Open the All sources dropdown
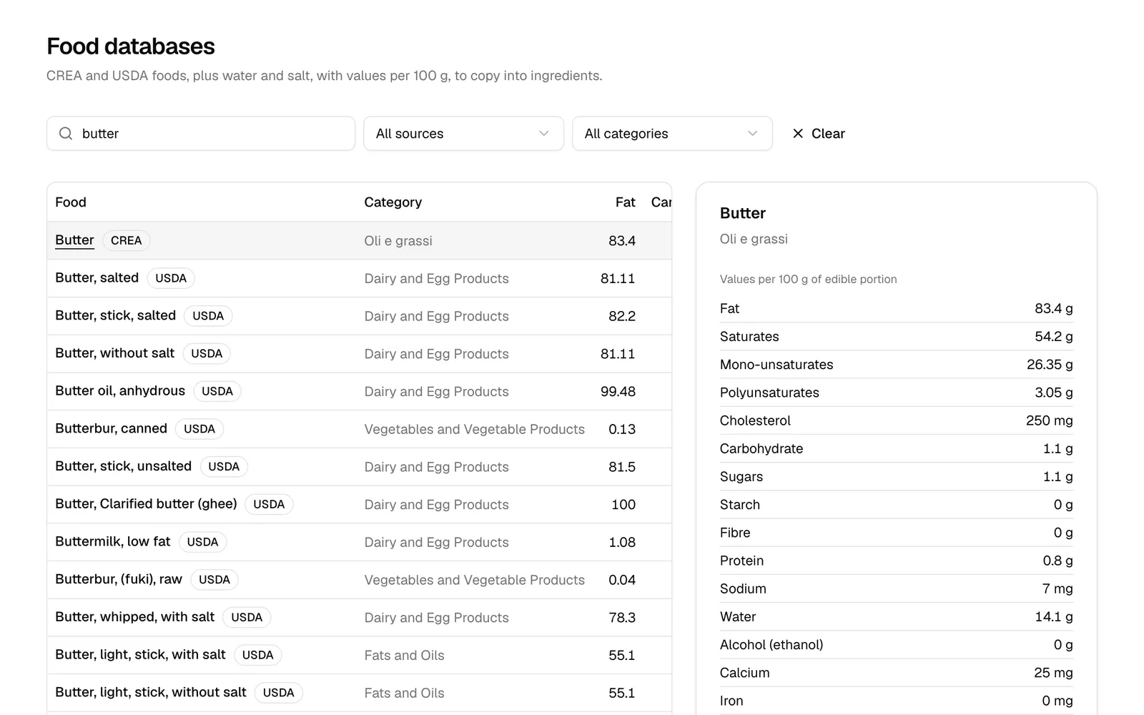Screen dimensions: 1144x715 coord(463,134)
